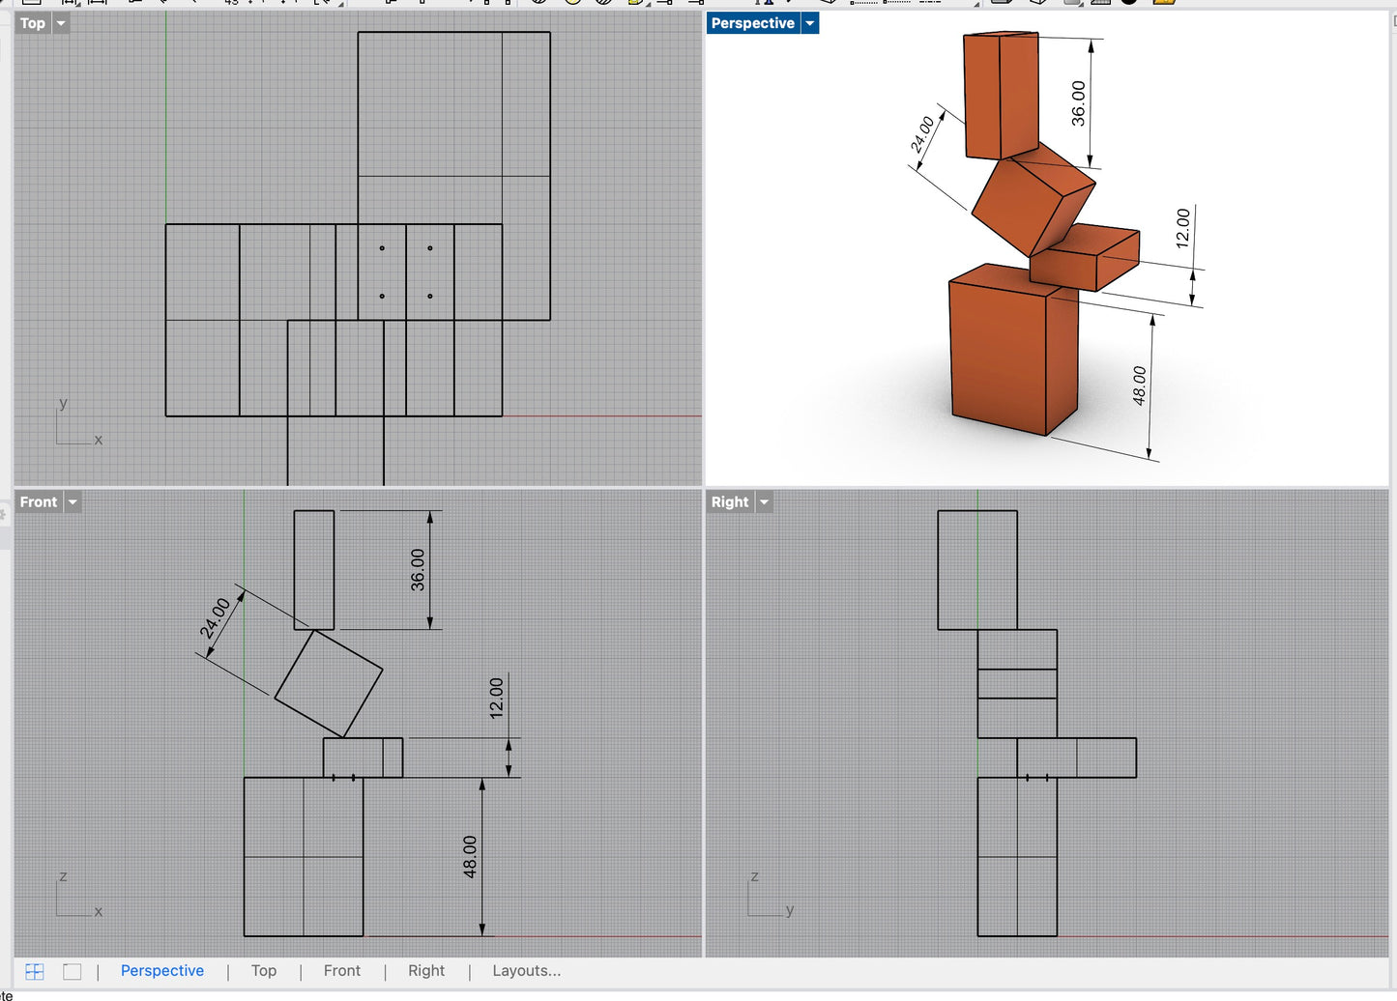This screenshot has width=1397, height=1001.
Task: Expand the Perspective viewport menu arrow
Action: click(810, 23)
